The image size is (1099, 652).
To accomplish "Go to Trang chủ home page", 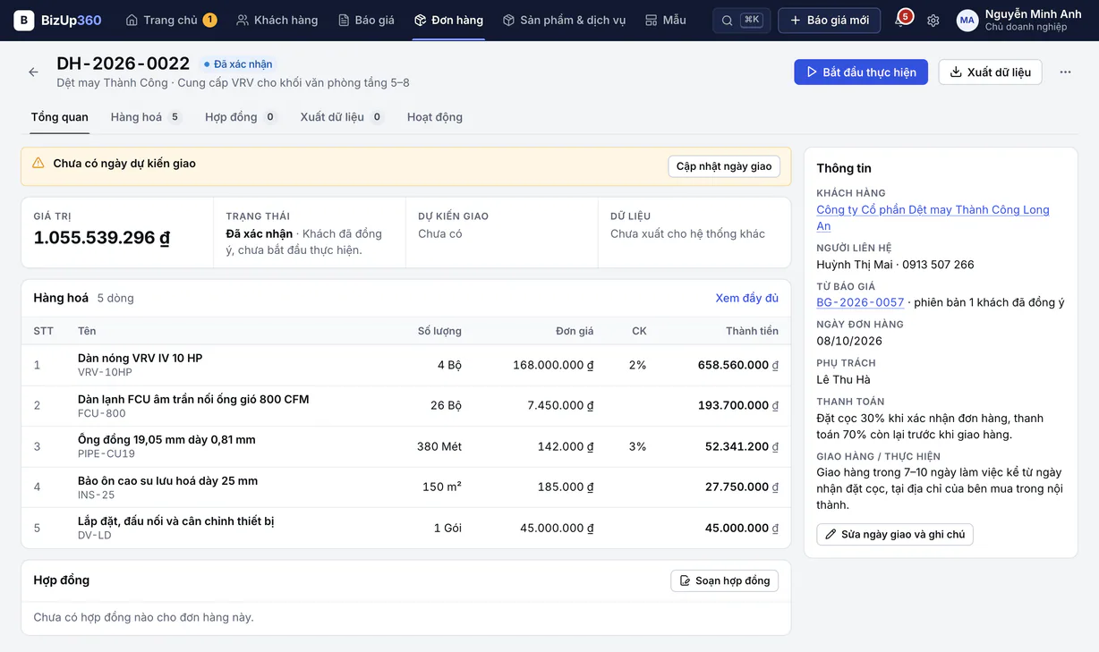I will [x=171, y=20].
